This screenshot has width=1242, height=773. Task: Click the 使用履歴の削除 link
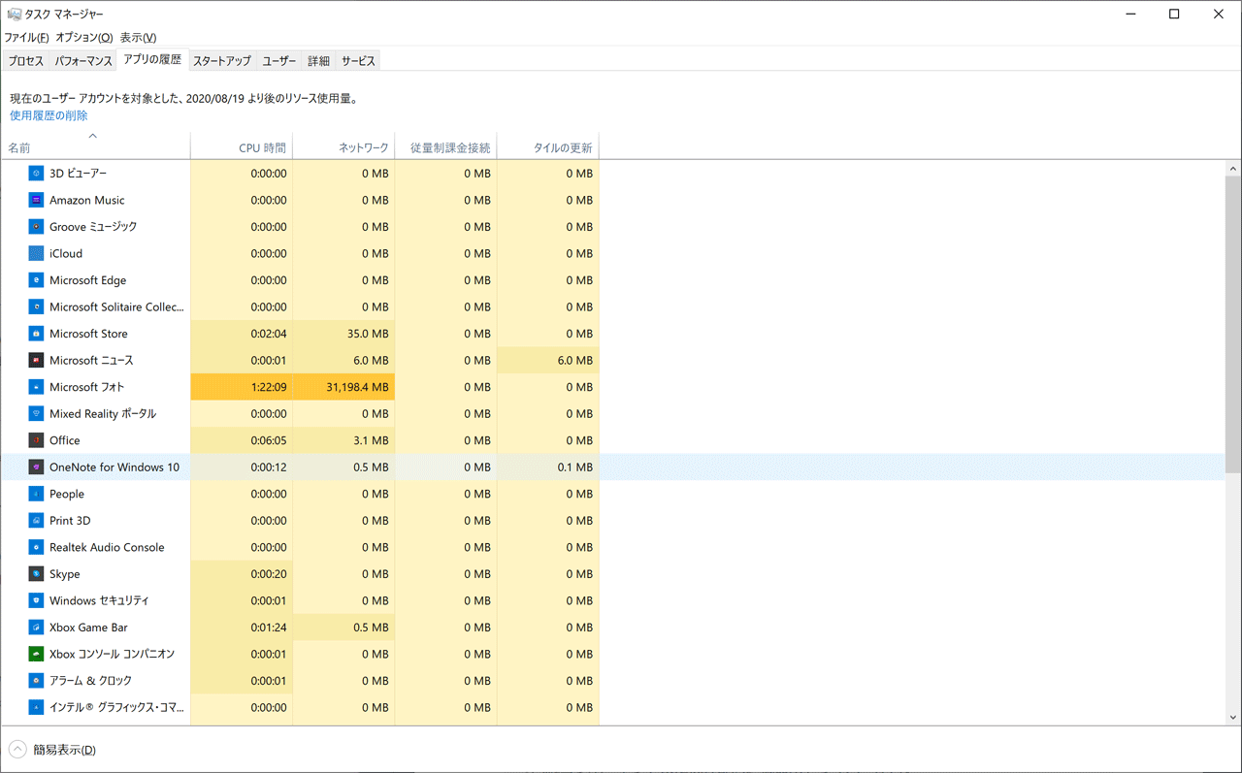[x=49, y=115]
